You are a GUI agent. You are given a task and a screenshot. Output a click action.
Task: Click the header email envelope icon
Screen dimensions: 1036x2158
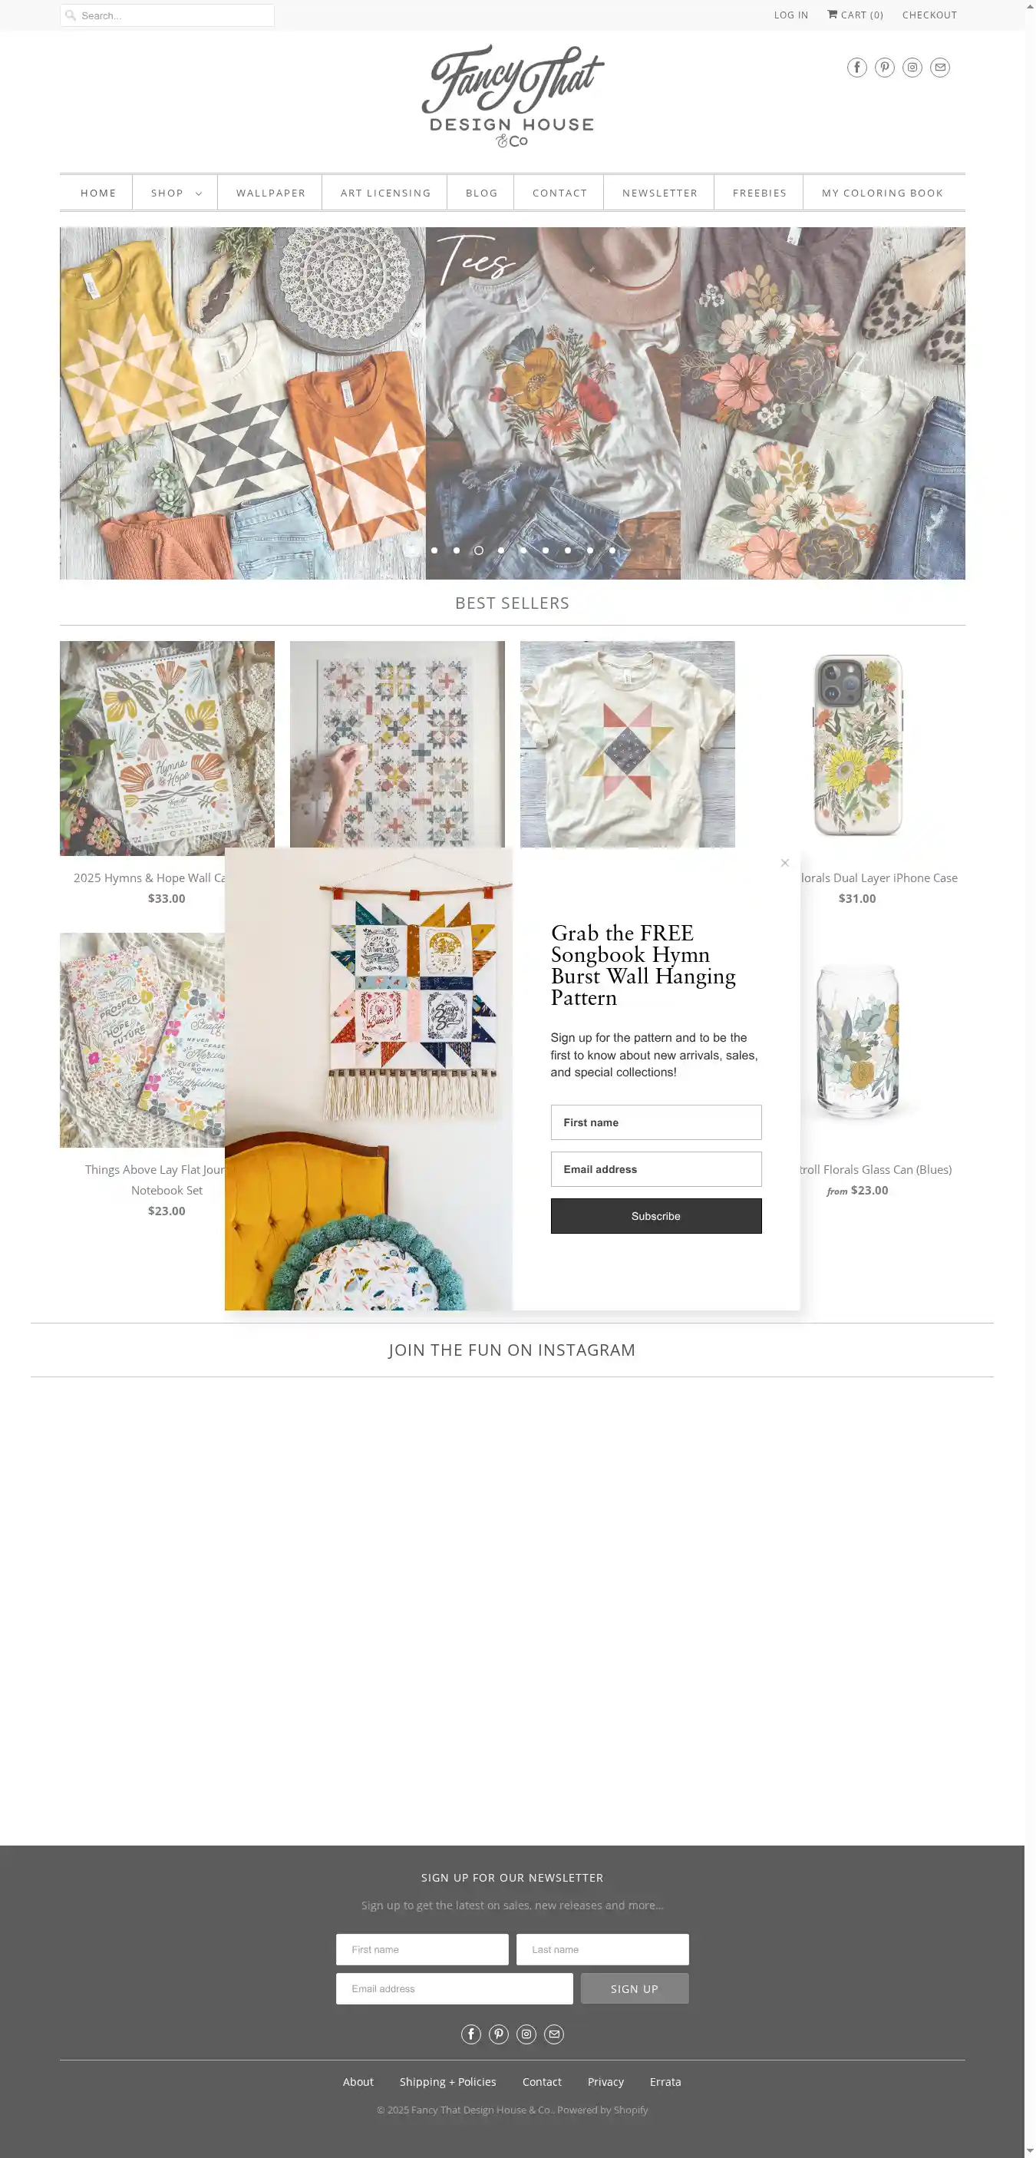[x=939, y=67]
